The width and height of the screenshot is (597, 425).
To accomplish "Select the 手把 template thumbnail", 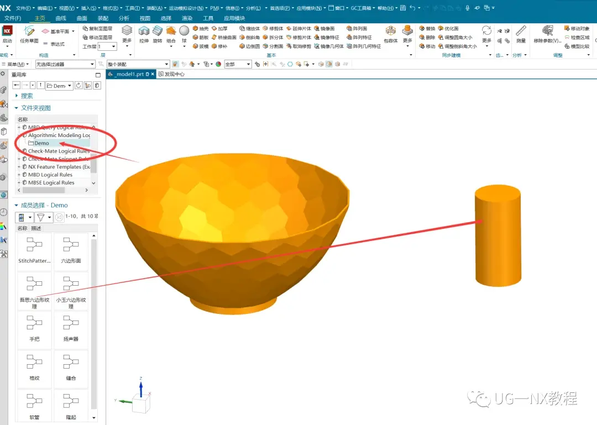I will [x=34, y=330].
